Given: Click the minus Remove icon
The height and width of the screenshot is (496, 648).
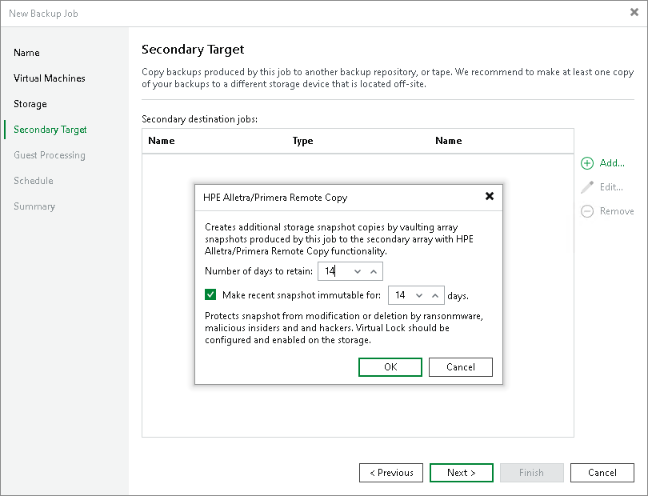Looking at the screenshot, I should tap(587, 211).
